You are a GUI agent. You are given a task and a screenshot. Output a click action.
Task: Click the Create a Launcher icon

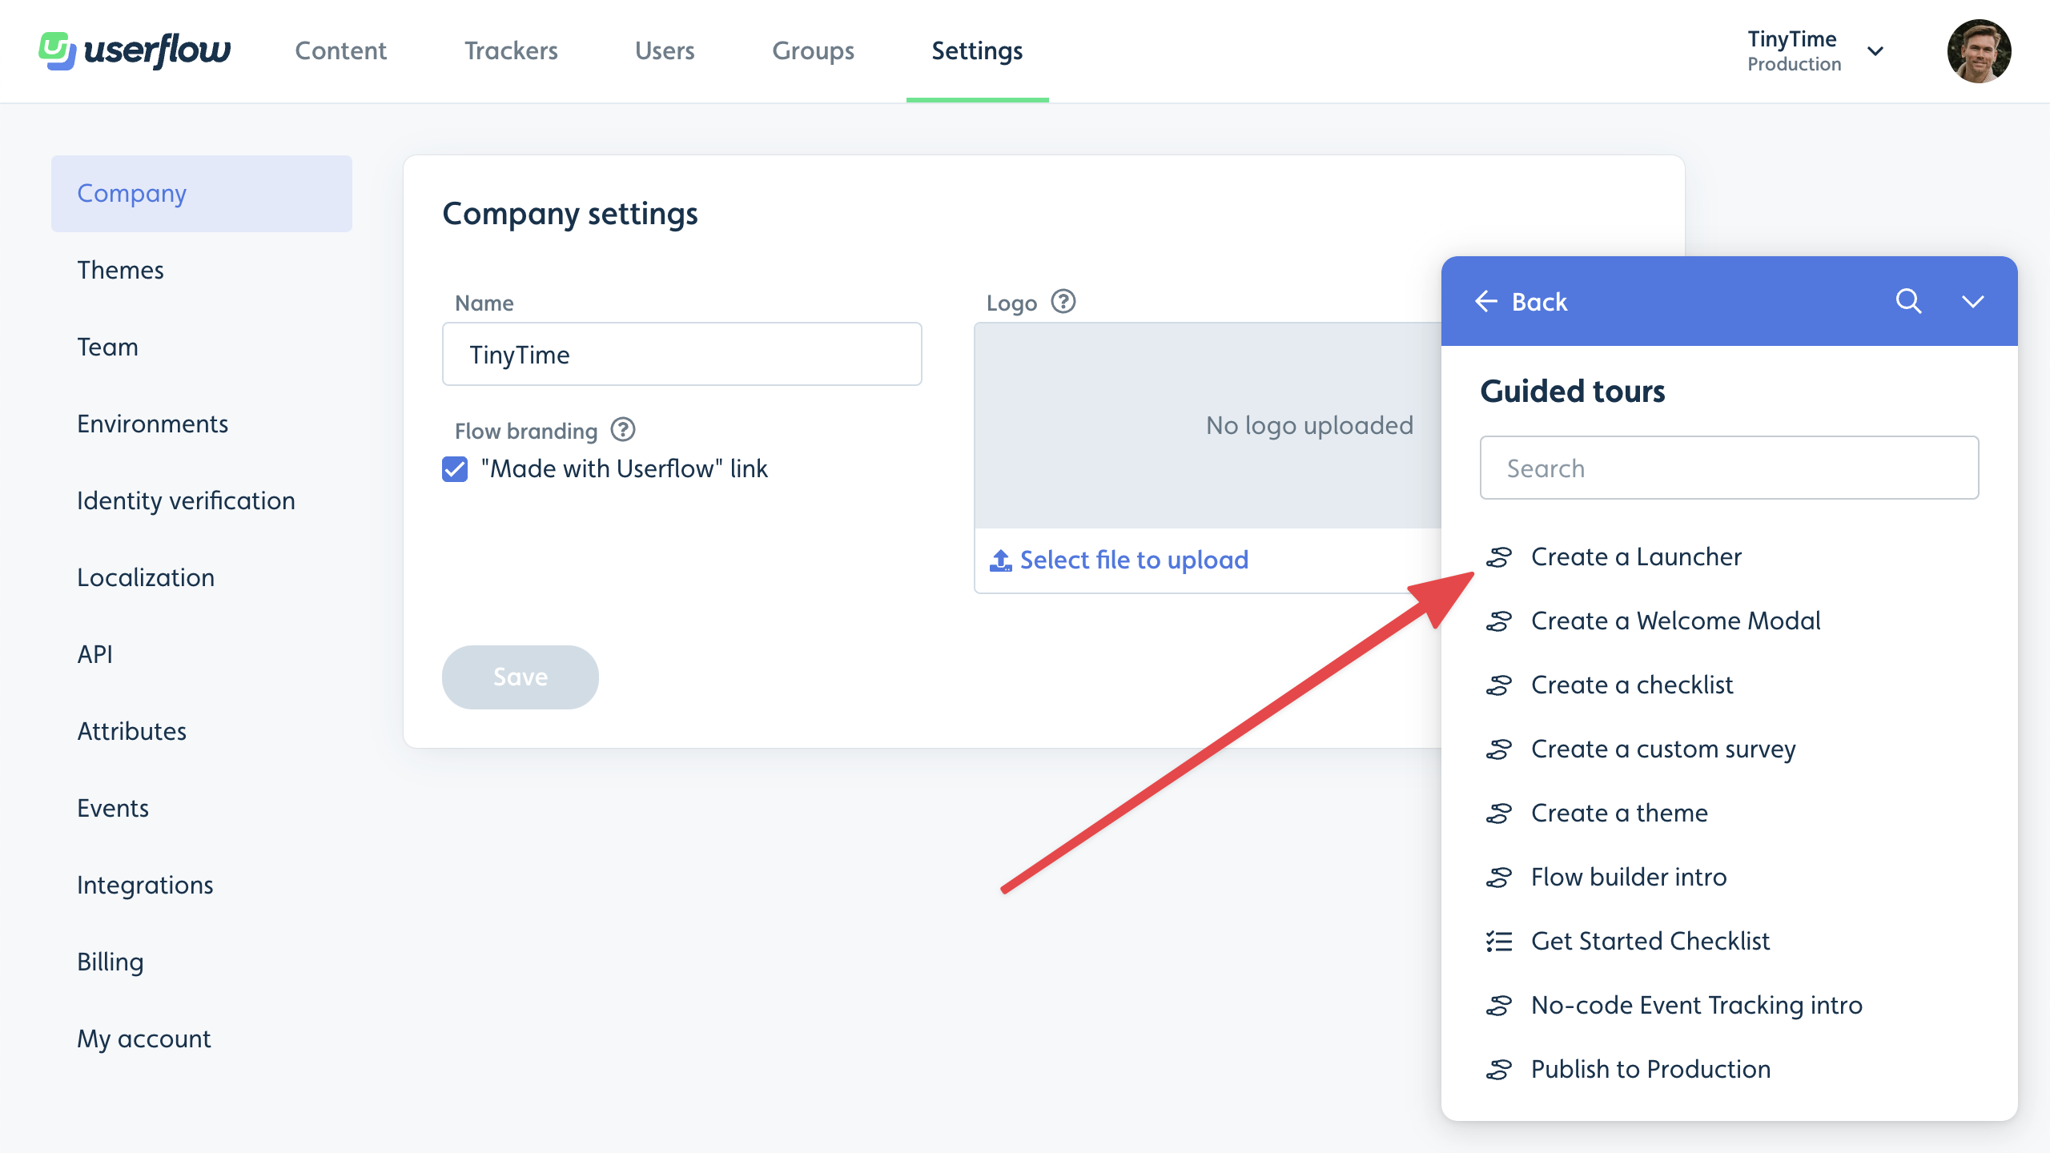[x=1501, y=556]
